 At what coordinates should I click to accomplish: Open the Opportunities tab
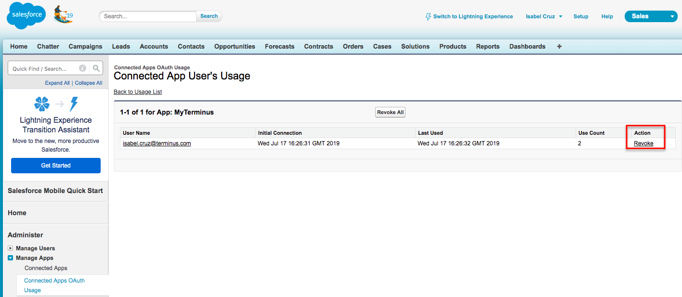[x=235, y=47]
